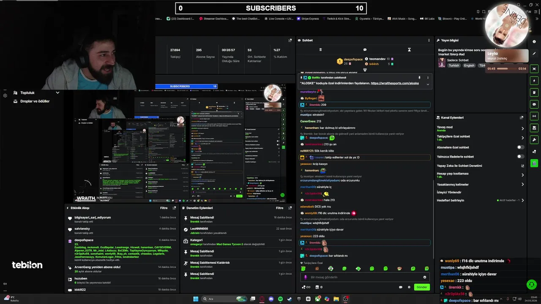Open the wraithesports.com/aloske link
This screenshot has width=541, height=304.
(395, 83)
